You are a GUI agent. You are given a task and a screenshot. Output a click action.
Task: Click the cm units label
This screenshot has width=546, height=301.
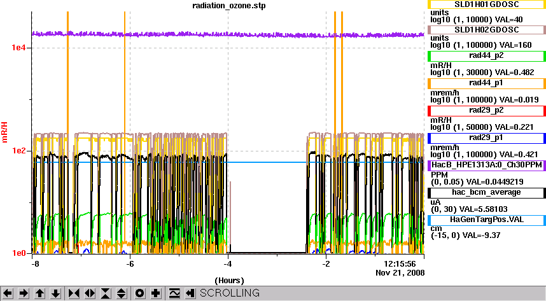pyautogui.click(x=436, y=228)
